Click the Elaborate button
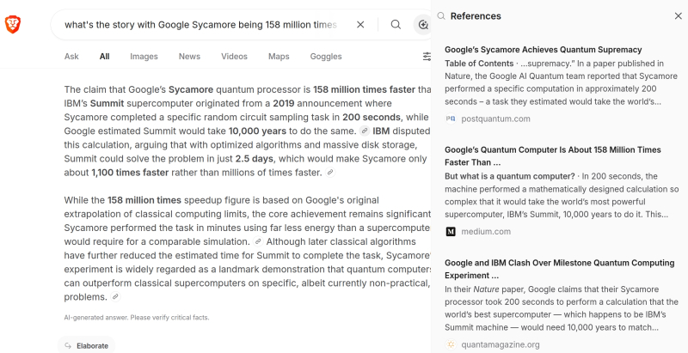Screen dimensions: 688x353 tap(87, 345)
